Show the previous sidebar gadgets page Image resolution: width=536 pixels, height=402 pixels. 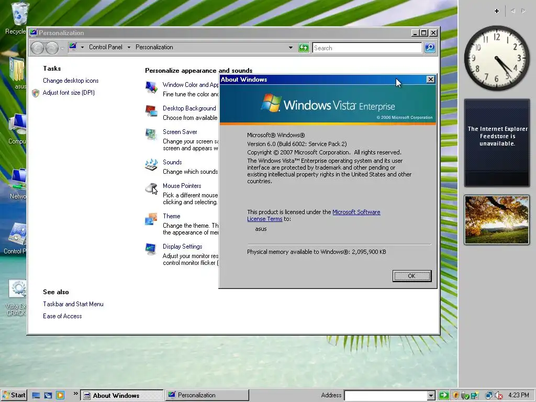point(513,11)
